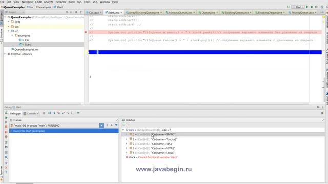Expand the .idea folder node
This screenshot has height=184, width=328.
pyautogui.click(x=9, y=22)
